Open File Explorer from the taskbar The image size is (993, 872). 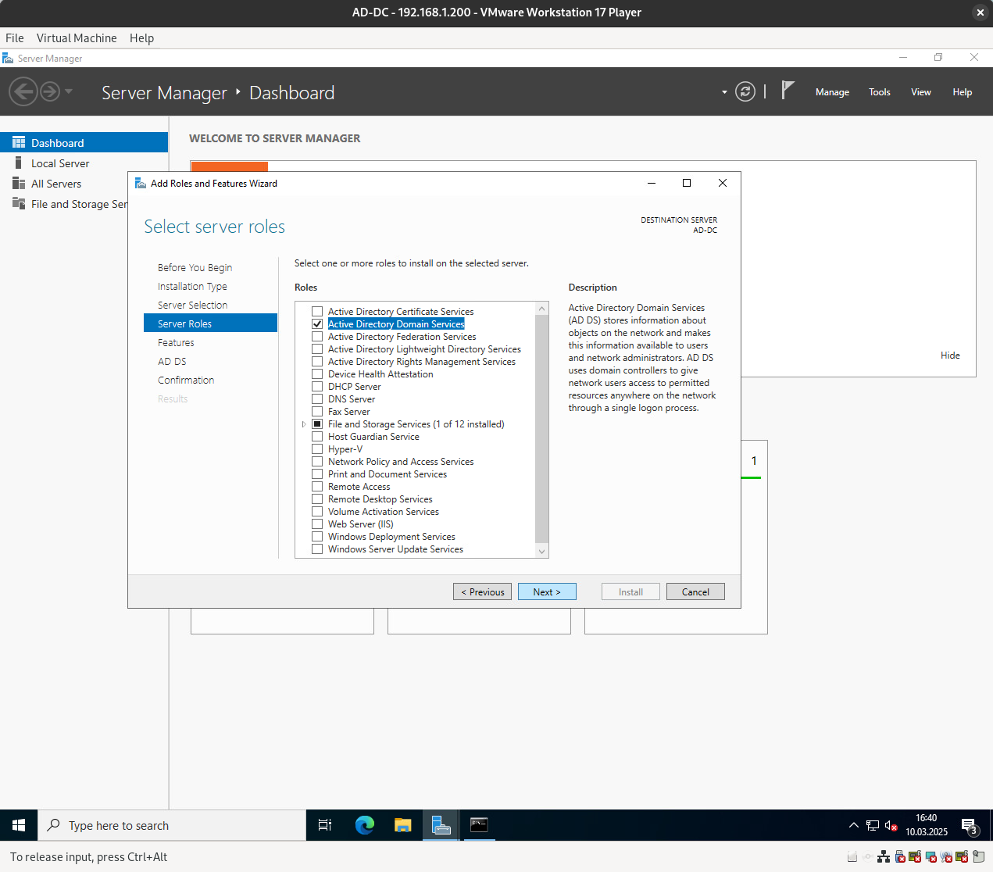(402, 825)
